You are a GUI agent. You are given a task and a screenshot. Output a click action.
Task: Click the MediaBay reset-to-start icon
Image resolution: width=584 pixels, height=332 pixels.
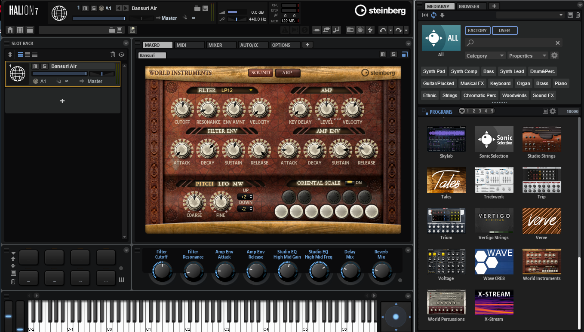(425, 15)
